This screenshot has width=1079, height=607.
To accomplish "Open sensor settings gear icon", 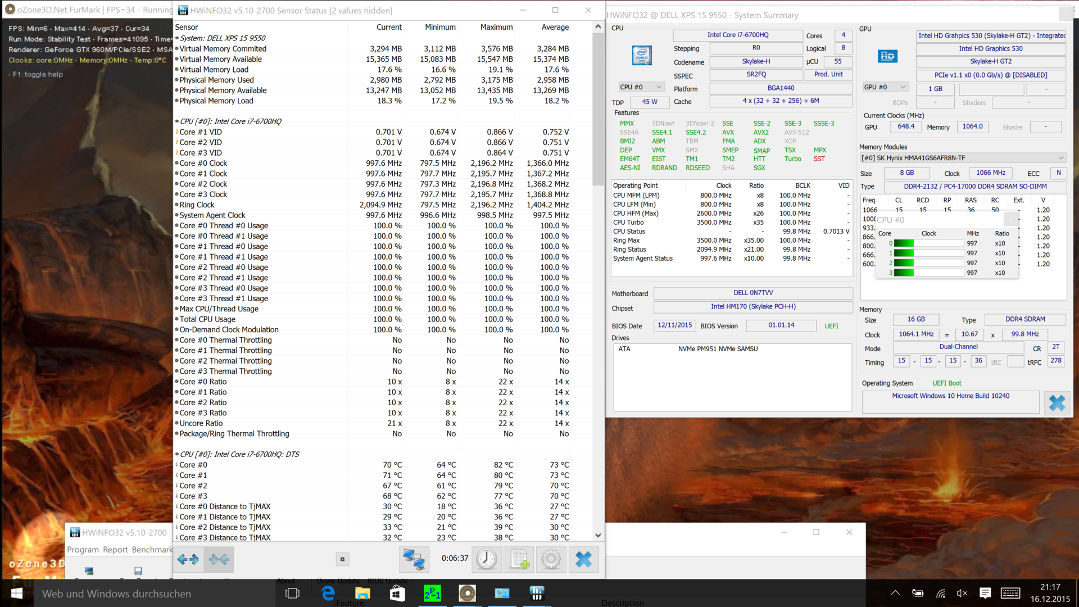I will point(551,559).
